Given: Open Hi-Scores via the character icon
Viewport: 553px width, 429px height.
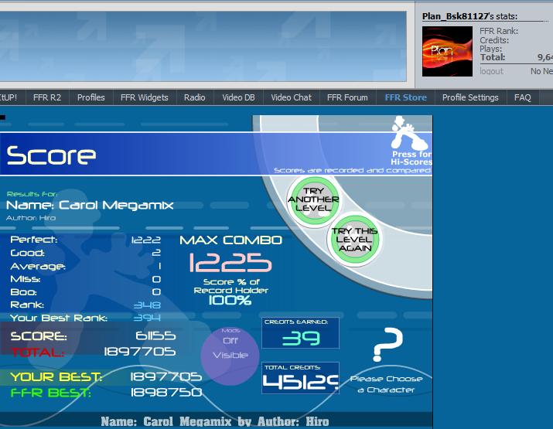Looking at the screenshot, I should pyautogui.click(x=409, y=132).
